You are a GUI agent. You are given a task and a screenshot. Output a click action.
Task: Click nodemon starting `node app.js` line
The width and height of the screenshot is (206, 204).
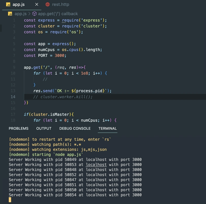46,155
